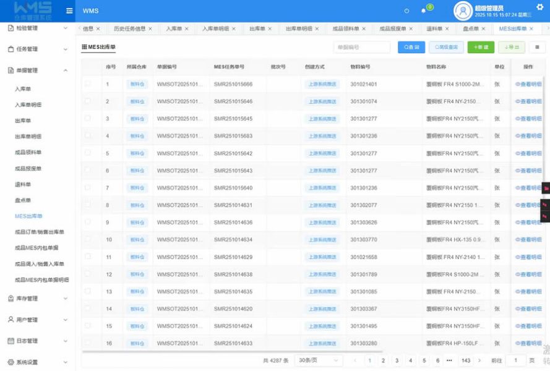Close the 成品领料单 tab with its X
The width and height of the screenshot is (550, 371).
[x=364, y=29]
